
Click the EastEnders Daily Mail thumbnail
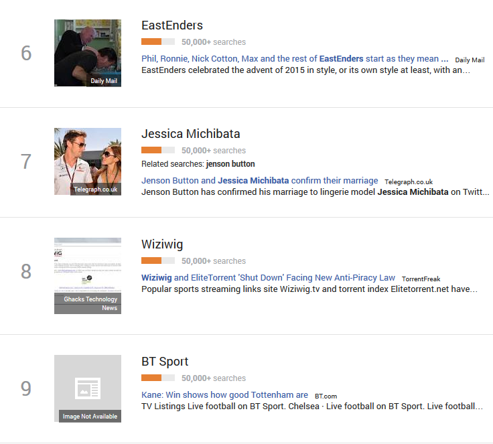click(x=88, y=53)
